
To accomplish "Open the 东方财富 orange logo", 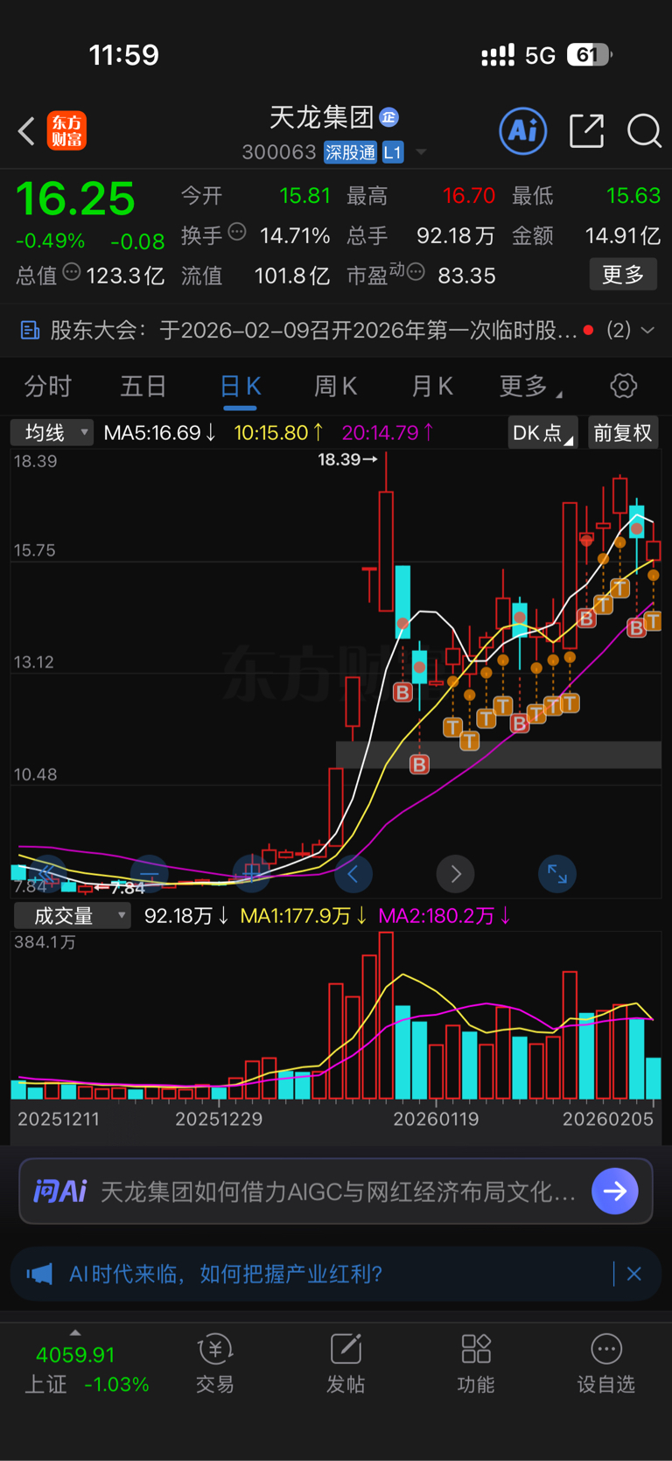I will [x=66, y=131].
